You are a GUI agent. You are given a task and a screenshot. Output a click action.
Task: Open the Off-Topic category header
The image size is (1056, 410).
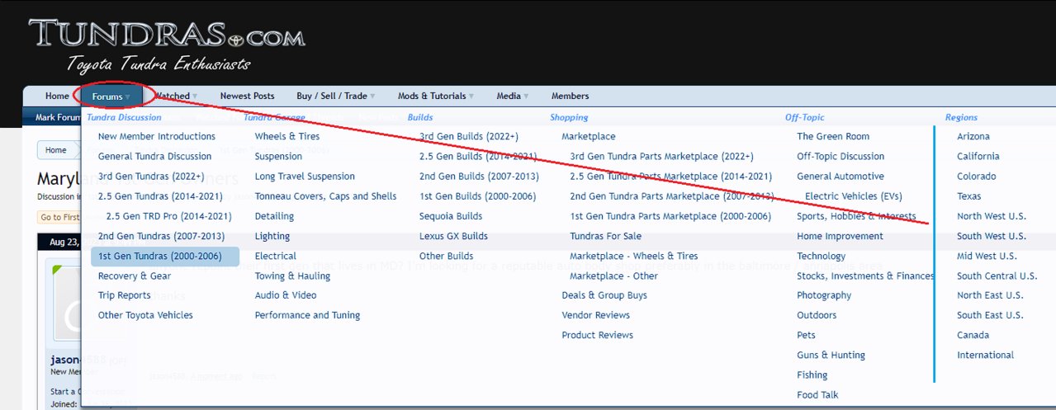(x=805, y=118)
